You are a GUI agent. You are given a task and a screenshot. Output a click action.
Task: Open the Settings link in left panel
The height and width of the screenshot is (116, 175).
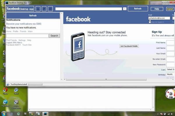(22, 40)
